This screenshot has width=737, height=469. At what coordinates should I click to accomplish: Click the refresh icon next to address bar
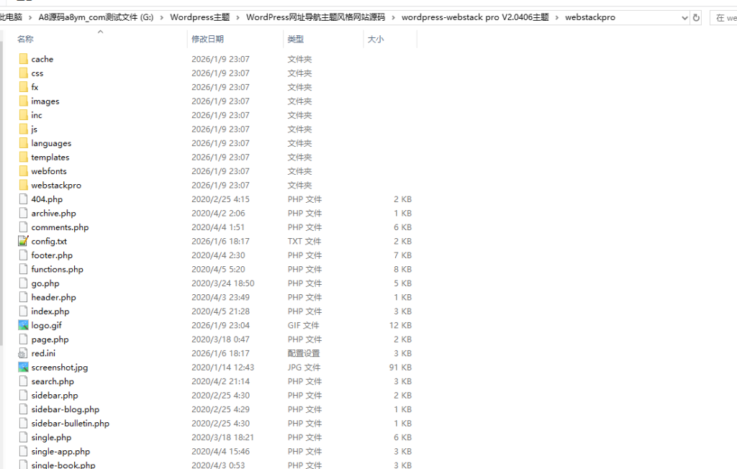point(695,17)
